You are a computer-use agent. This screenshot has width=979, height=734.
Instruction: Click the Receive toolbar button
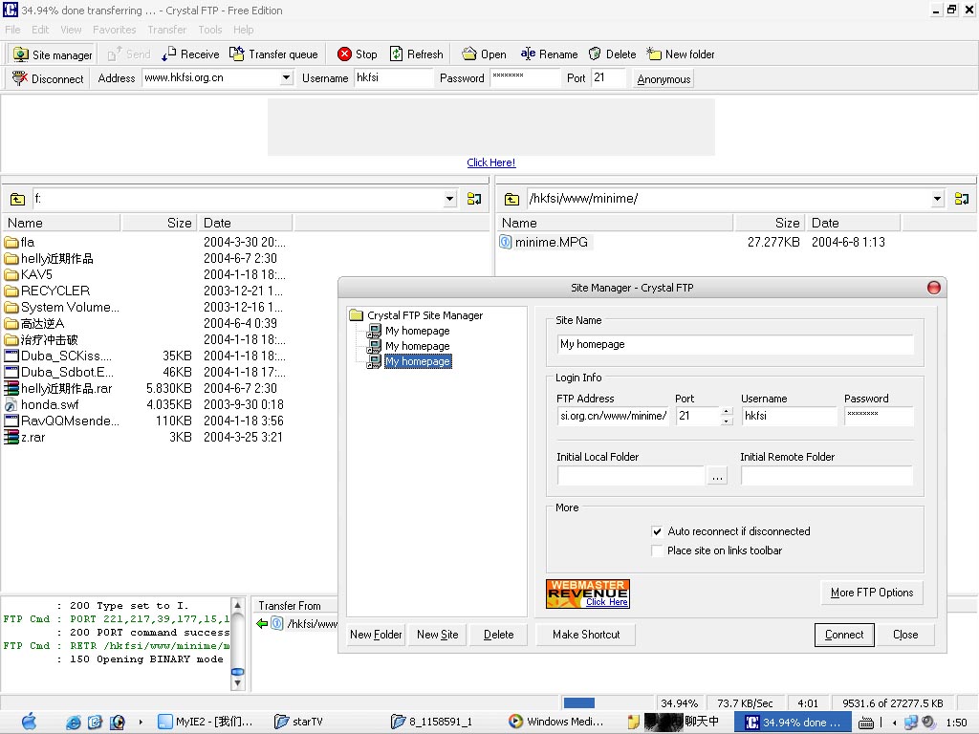[190, 54]
